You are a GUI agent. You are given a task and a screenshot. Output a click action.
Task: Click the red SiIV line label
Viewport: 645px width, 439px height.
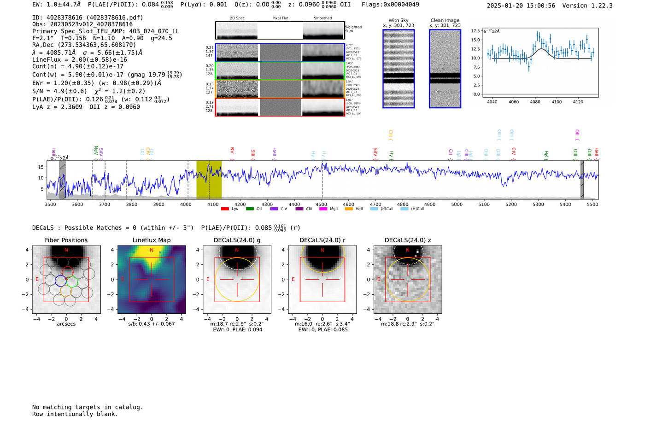coord(375,153)
